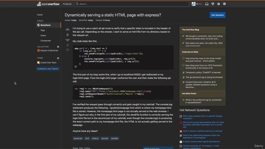The image size is (265, 149).
Task: Bookmark the question
Action: click(67, 45)
